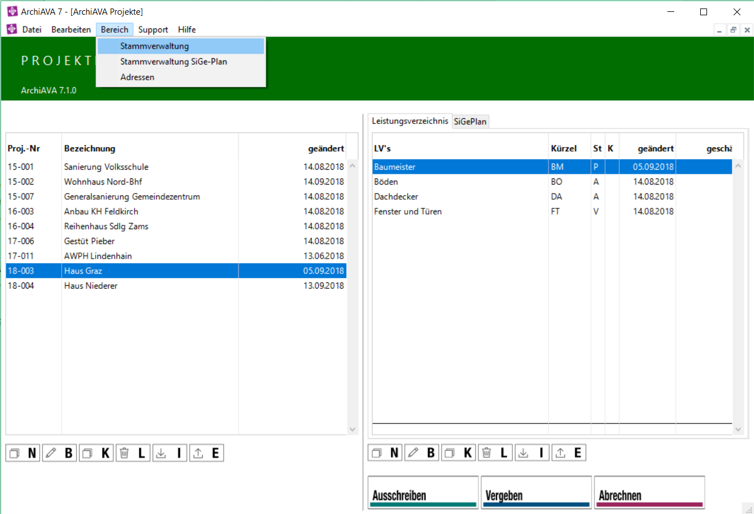Click the Vergeben button
754x514 pixels.
coord(536,492)
